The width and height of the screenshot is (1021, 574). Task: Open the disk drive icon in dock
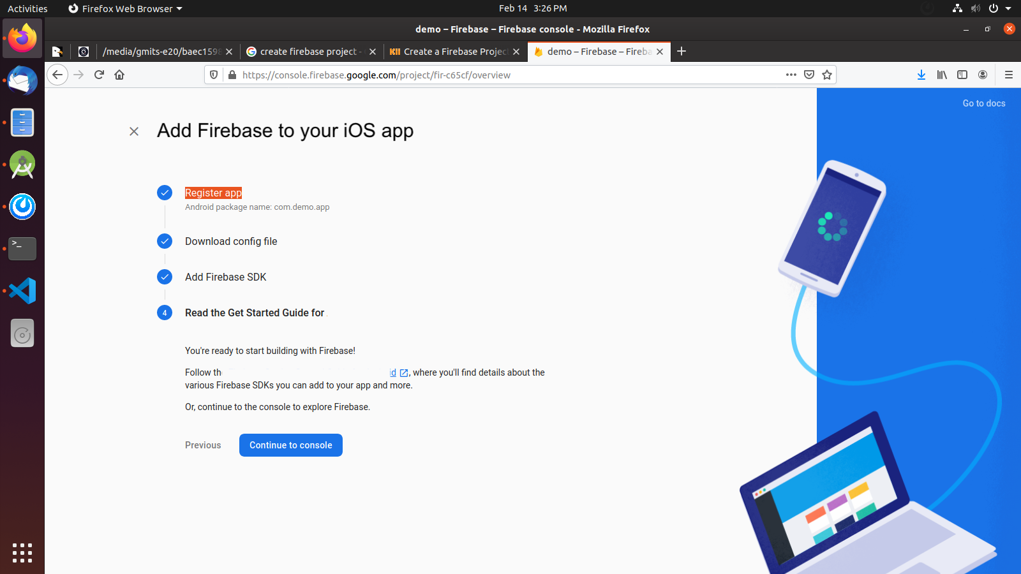point(22,333)
